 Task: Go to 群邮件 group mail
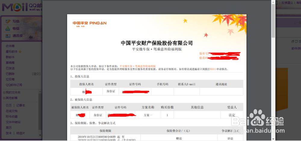pos(10,57)
